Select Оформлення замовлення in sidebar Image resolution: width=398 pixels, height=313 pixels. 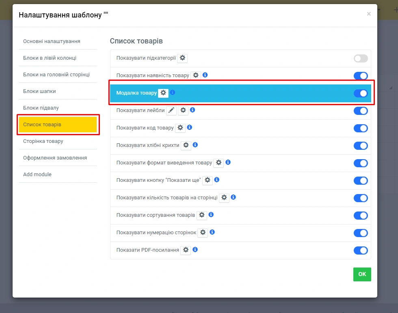click(55, 158)
